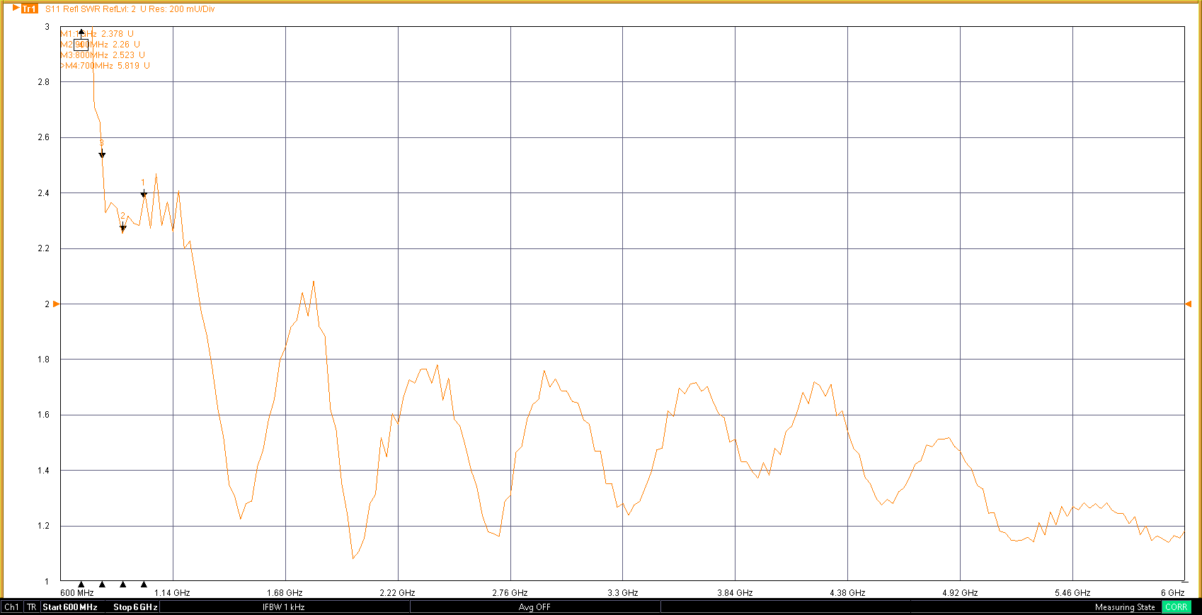Select marker 2 on the trace

(122, 228)
